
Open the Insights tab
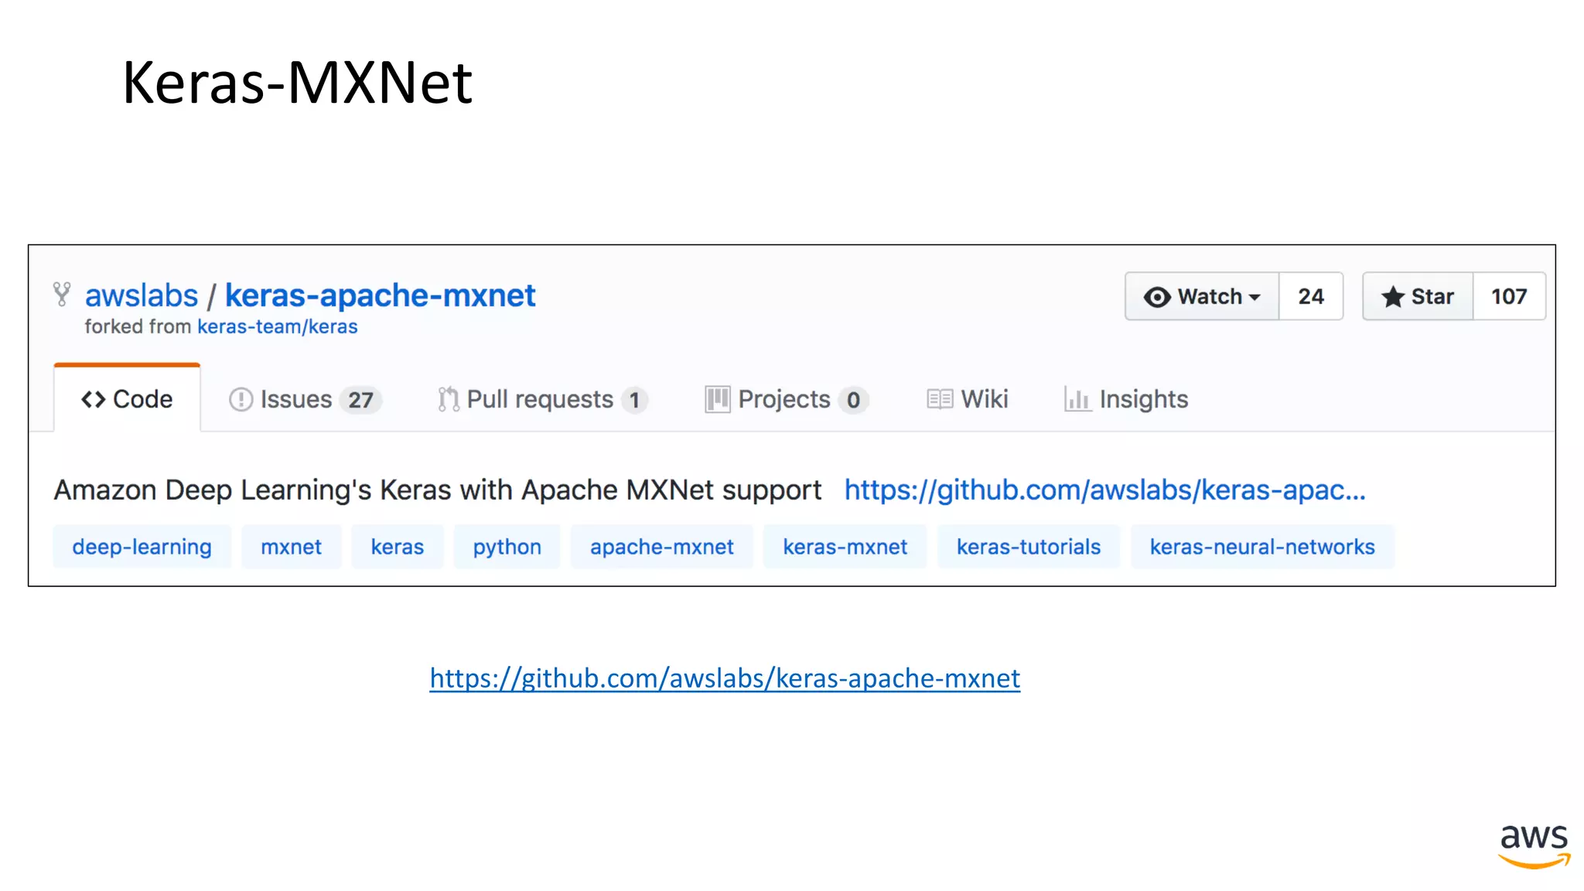(1126, 399)
